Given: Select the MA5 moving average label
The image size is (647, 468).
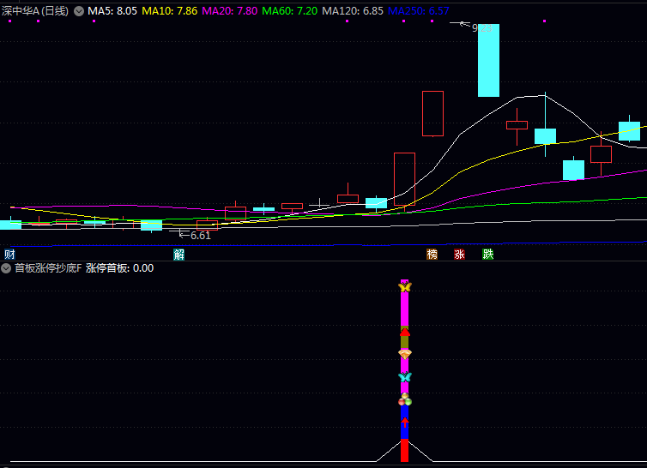Looking at the screenshot, I should click(112, 11).
